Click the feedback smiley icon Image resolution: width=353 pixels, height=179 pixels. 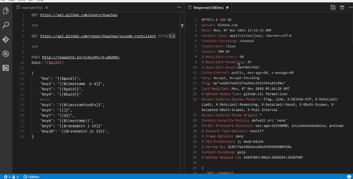(349, 177)
